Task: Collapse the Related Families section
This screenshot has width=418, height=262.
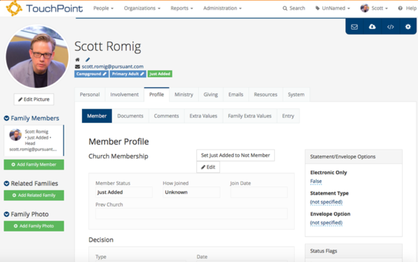Action: pos(7,183)
